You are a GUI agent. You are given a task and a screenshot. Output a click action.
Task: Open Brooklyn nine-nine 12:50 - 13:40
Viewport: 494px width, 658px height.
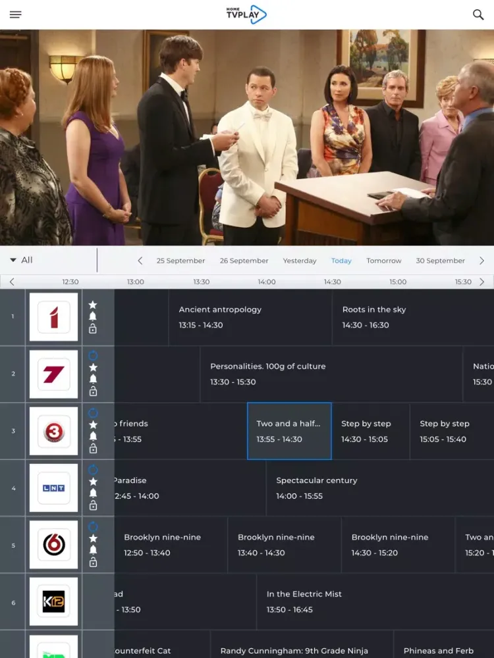point(171,545)
